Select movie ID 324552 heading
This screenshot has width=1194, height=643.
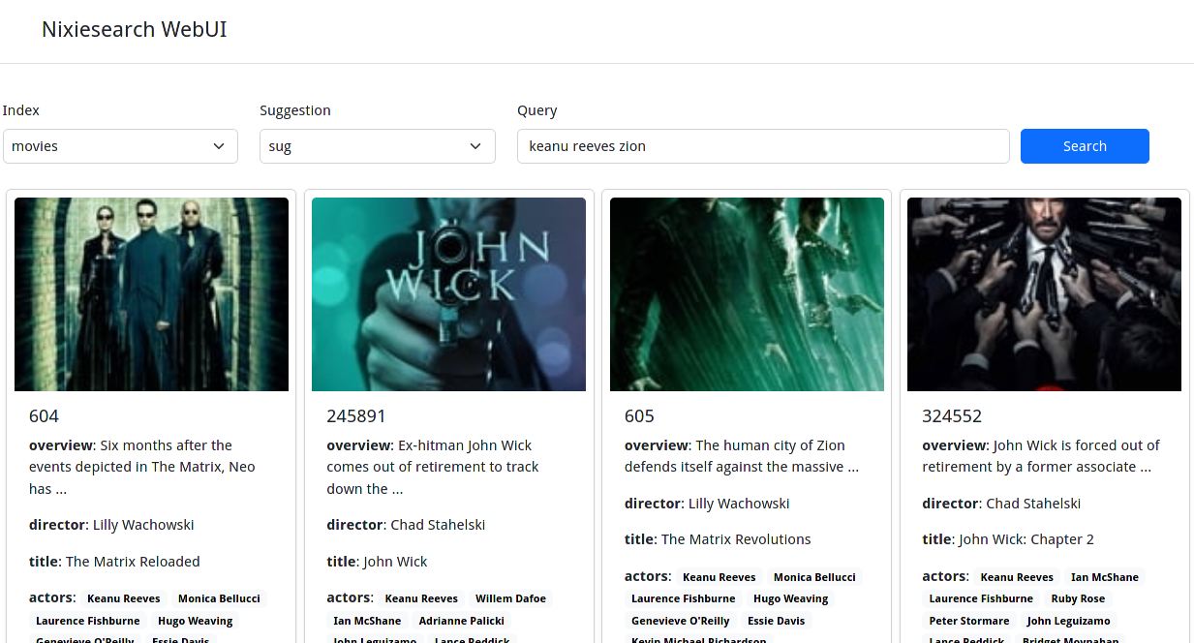click(x=952, y=416)
